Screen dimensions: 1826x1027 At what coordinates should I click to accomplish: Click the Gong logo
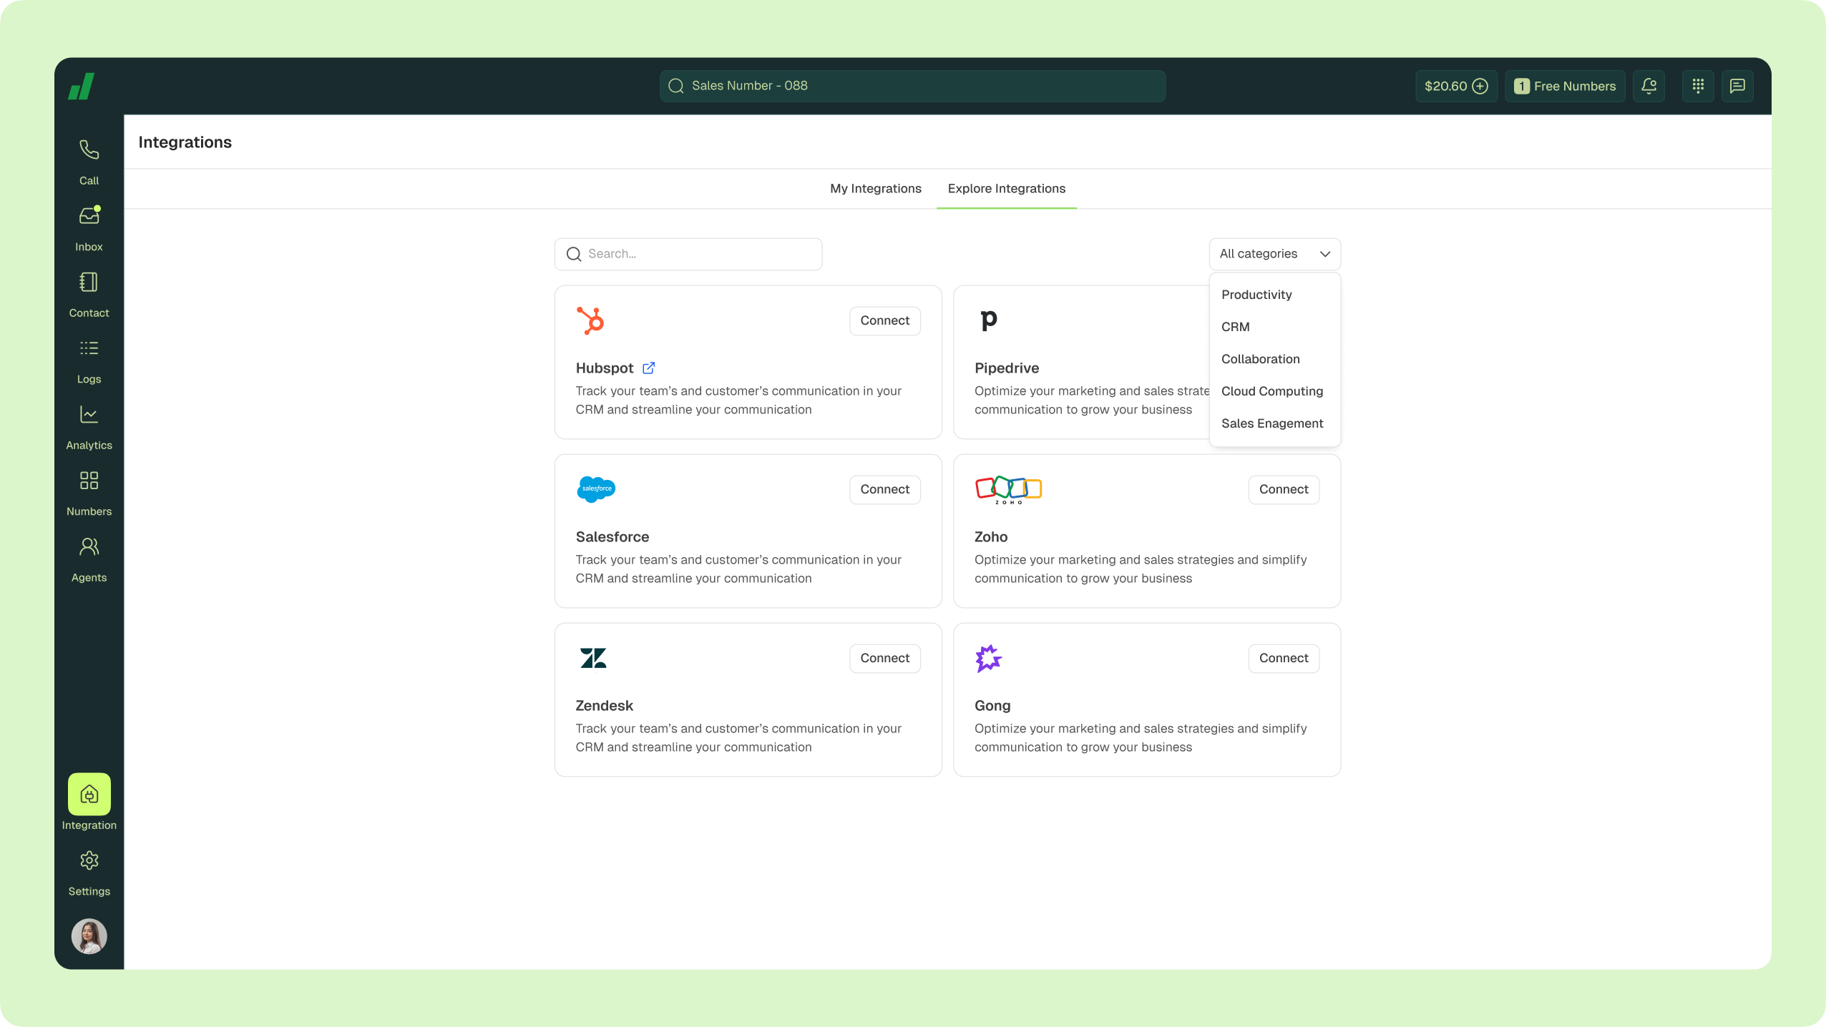[989, 658]
